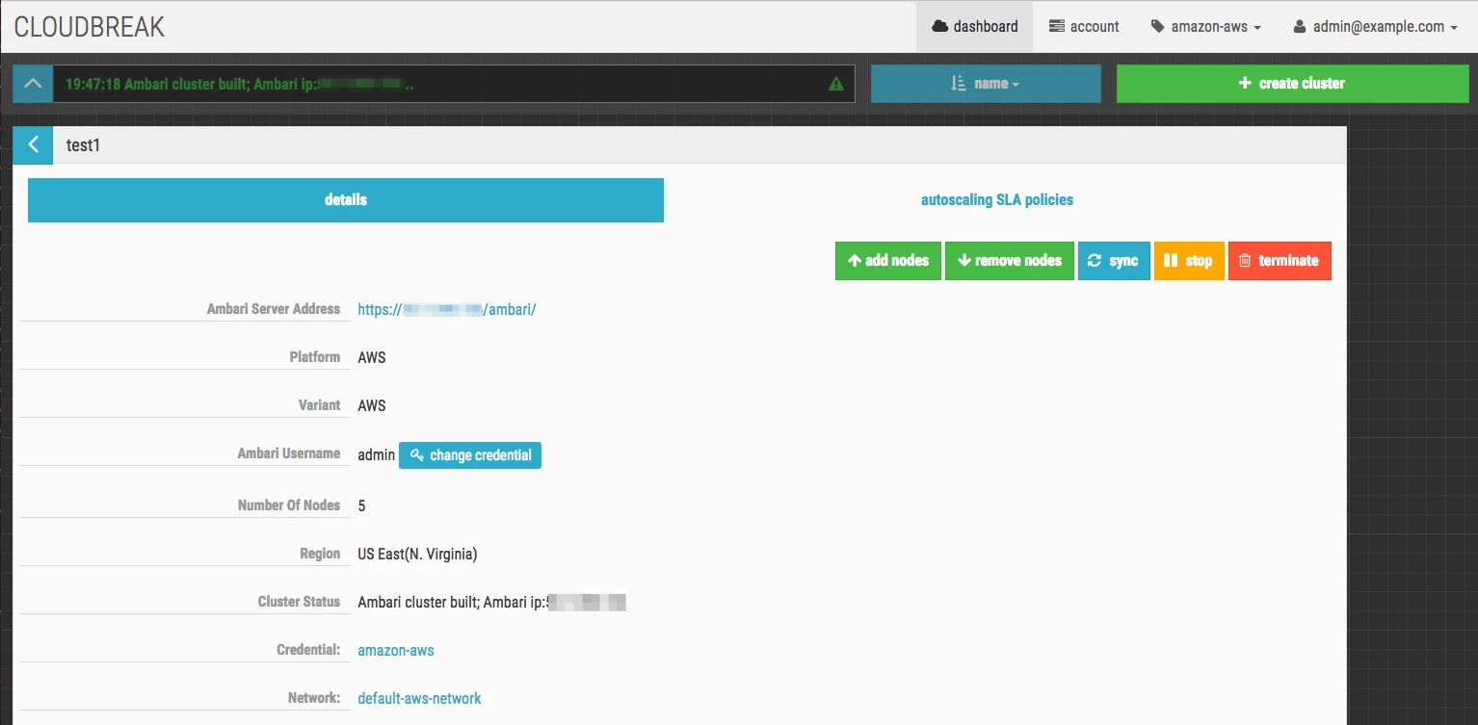
Task: Click the admin username value
Action: pyautogui.click(x=377, y=455)
